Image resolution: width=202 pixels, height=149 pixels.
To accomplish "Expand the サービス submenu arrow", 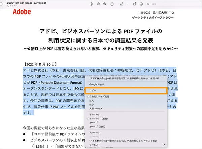I will (164, 145).
